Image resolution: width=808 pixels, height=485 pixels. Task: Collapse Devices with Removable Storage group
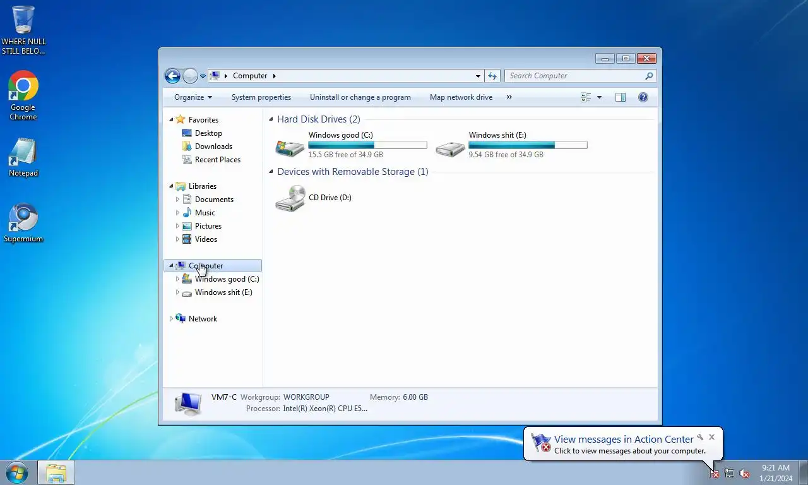point(271,172)
